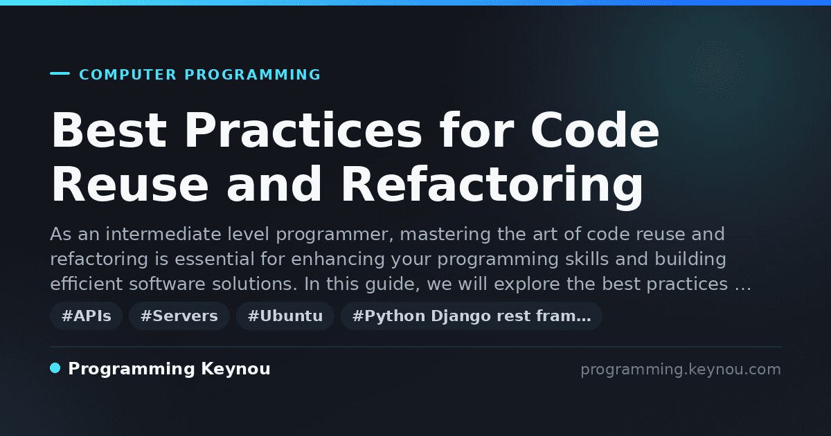Click the cyan dot beside Programming Keynou
Viewport: 831px width, 436px height.
point(55,368)
